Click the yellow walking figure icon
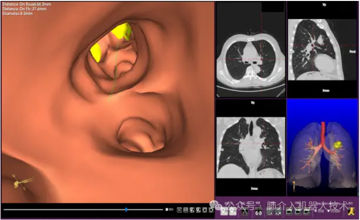 pyautogui.click(x=351, y=212)
